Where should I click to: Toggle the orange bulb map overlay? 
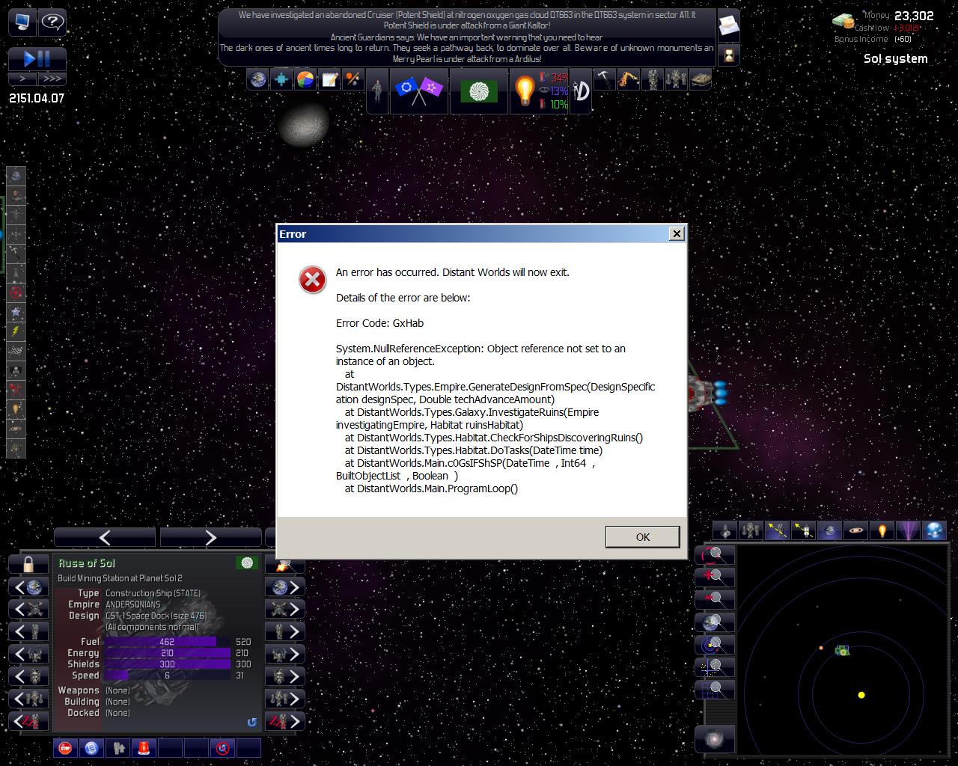click(x=882, y=530)
